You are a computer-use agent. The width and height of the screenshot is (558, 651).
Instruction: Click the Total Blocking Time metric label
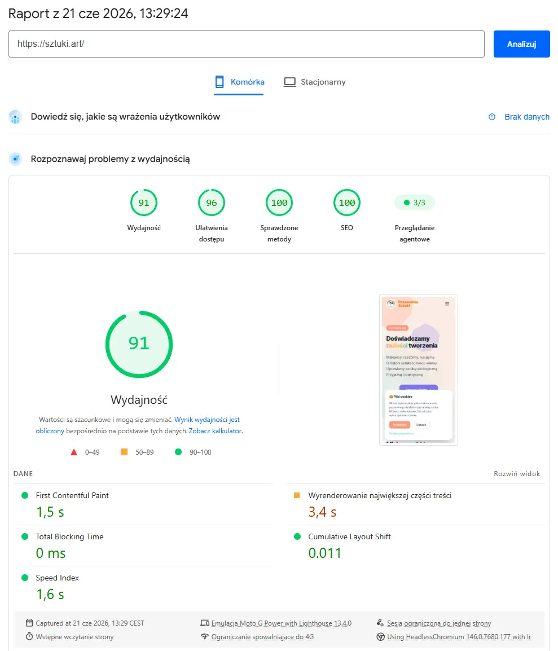click(69, 536)
